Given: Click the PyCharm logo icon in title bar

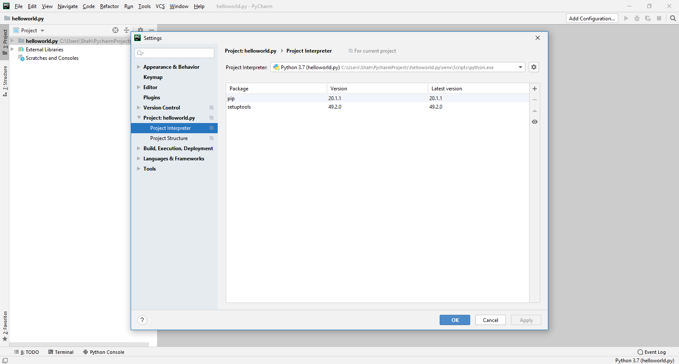Looking at the screenshot, I should pos(6,6).
